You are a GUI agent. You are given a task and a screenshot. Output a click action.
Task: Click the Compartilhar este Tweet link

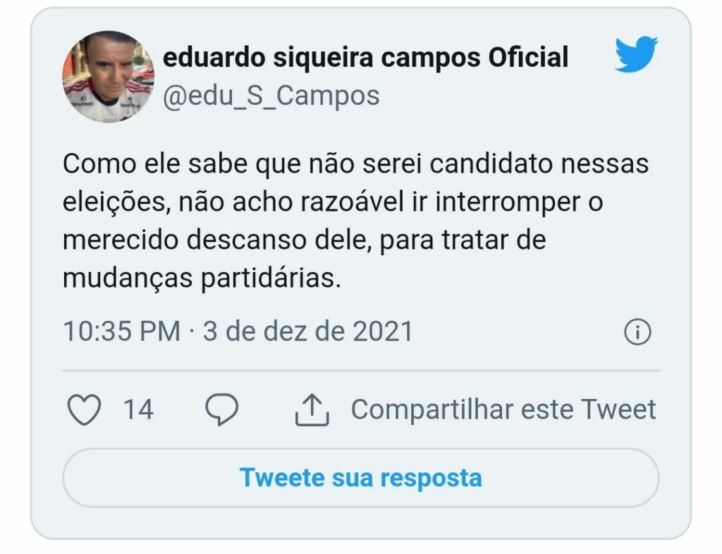[x=503, y=410]
